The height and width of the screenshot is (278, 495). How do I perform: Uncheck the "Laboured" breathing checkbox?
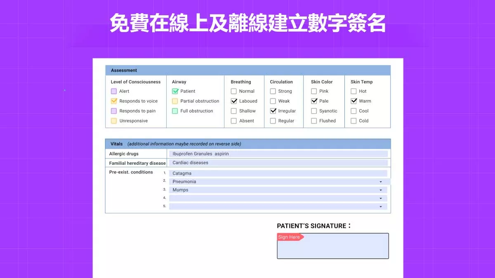(233, 101)
